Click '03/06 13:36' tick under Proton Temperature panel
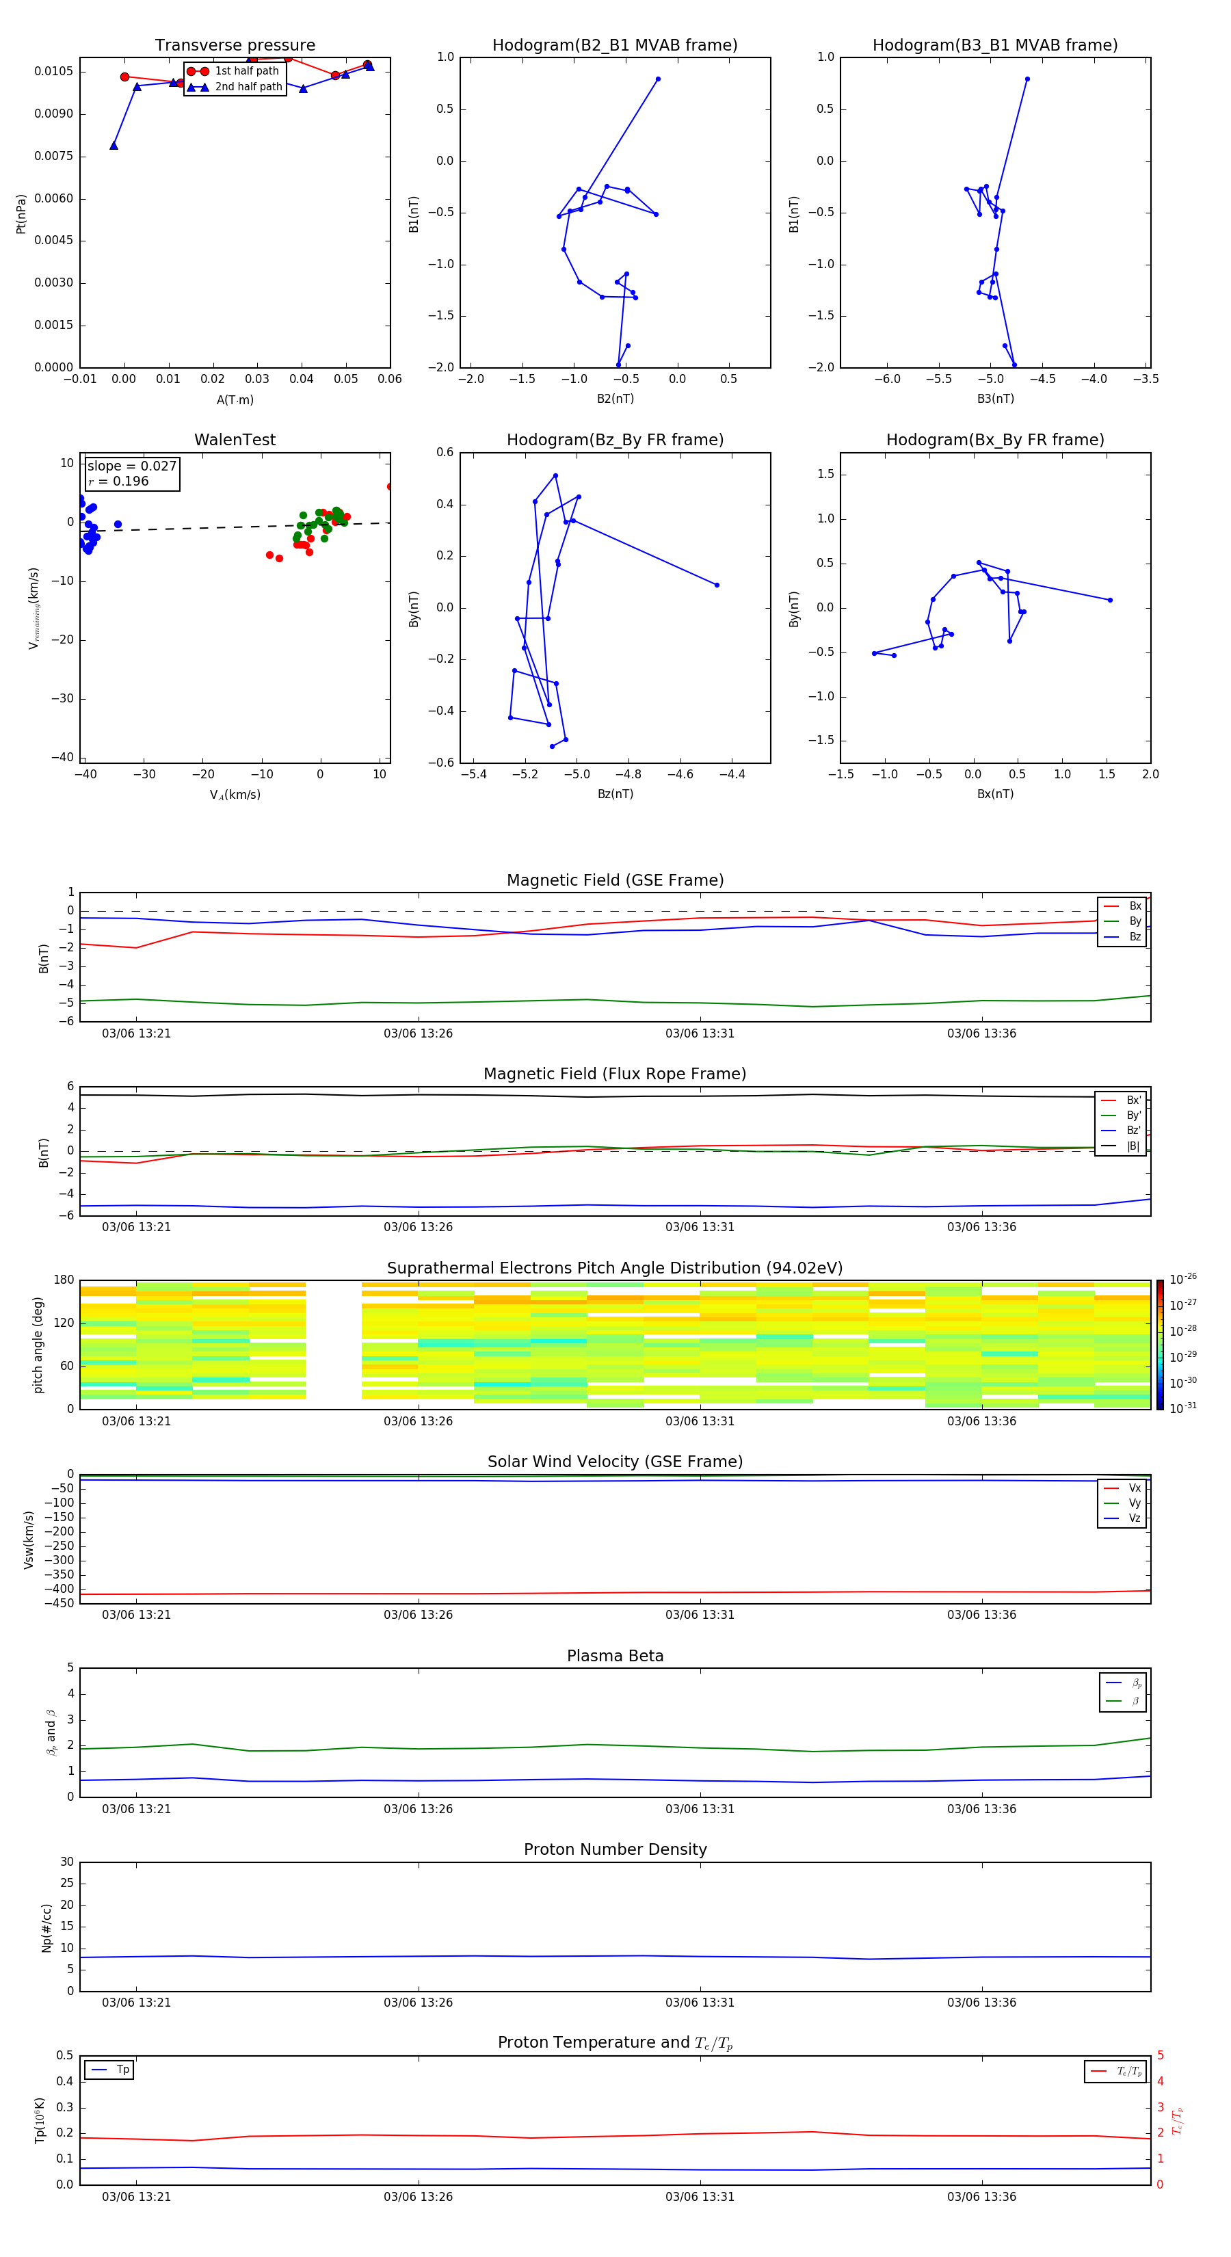The image size is (1231, 2257). point(981,2197)
